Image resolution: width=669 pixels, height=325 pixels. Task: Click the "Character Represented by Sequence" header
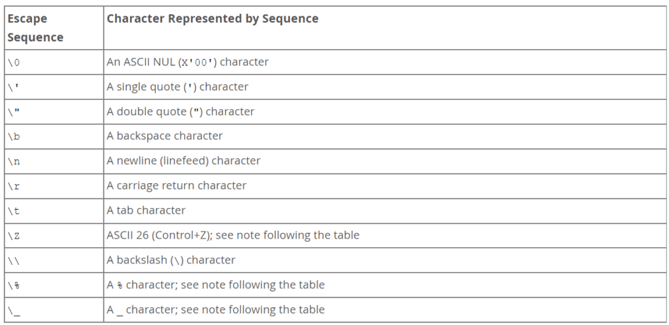(212, 19)
